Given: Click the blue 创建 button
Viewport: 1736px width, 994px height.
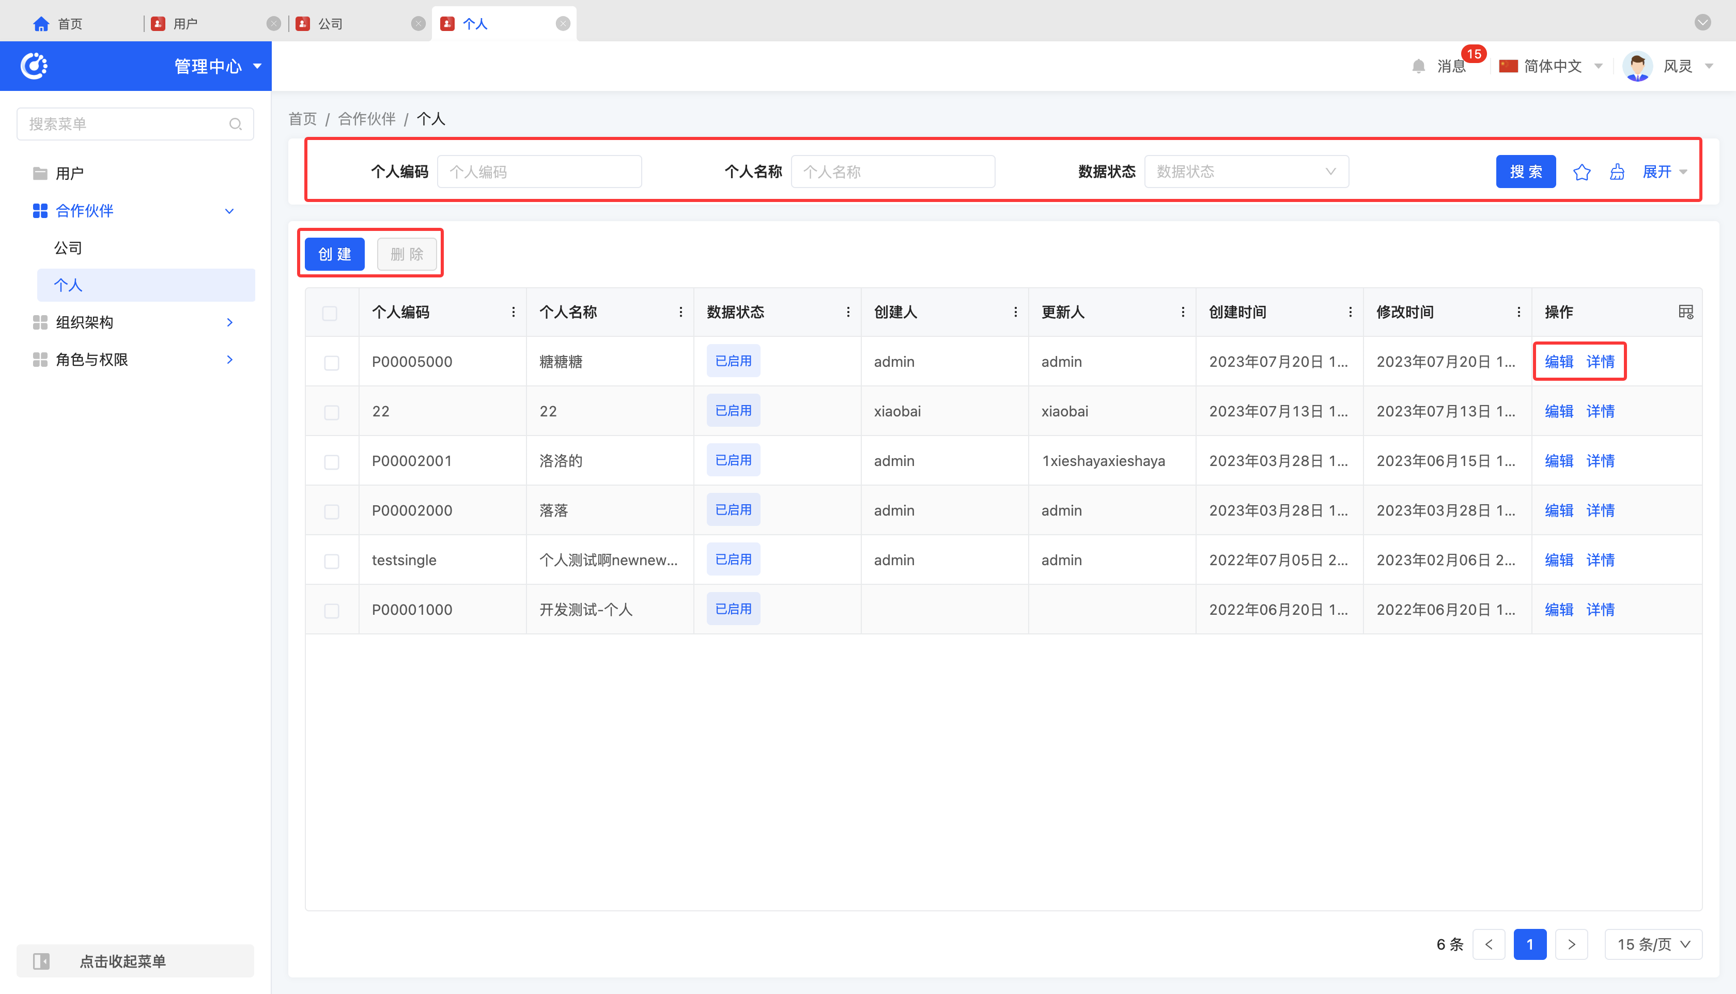Looking at the screenshot, I should [334, 255].
